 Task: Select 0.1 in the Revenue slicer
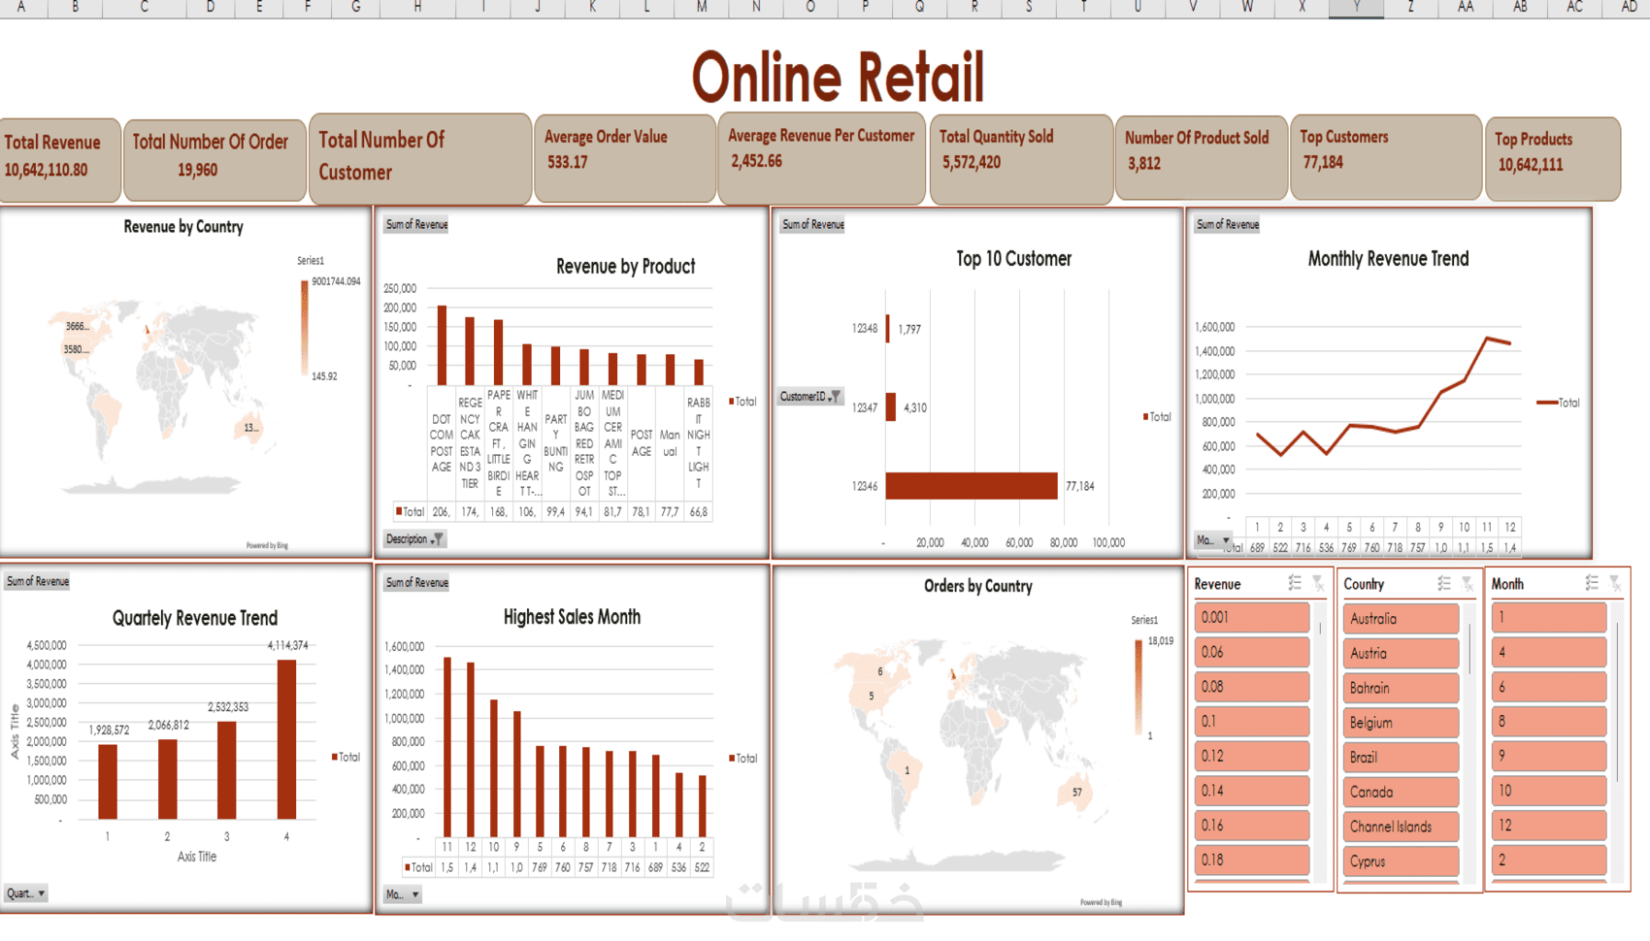point(1252,721)
